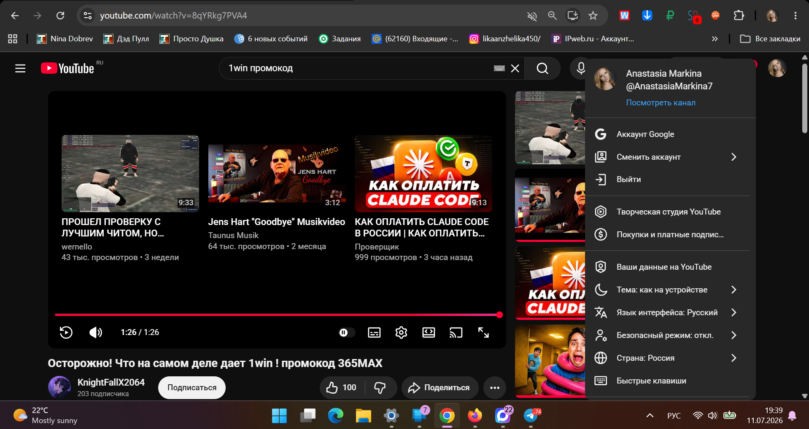
Task: Open more actions three-dot menu
Action: pyautogui.click(x=495, y=388)
